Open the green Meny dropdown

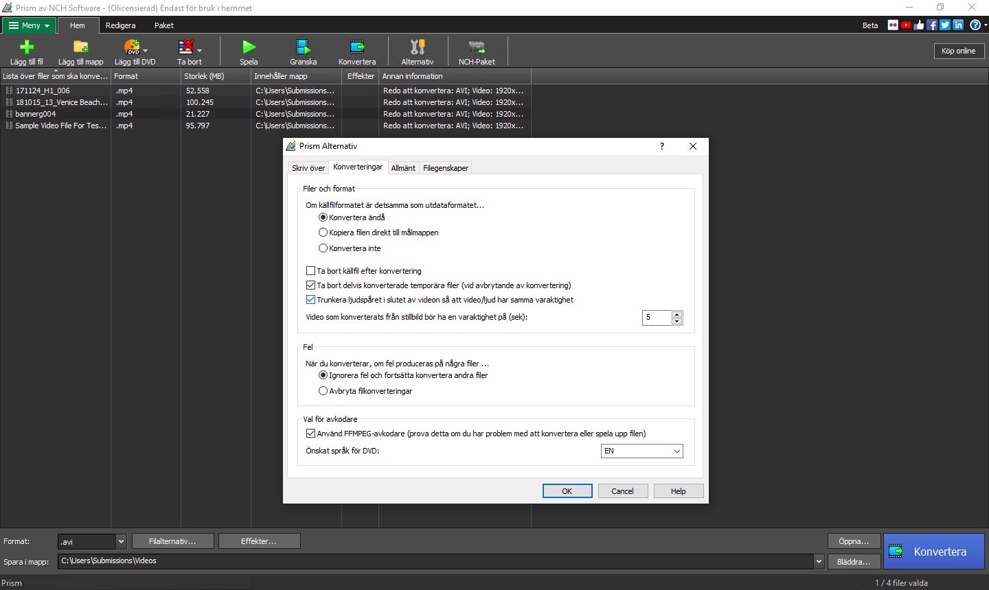click(29, 25)
